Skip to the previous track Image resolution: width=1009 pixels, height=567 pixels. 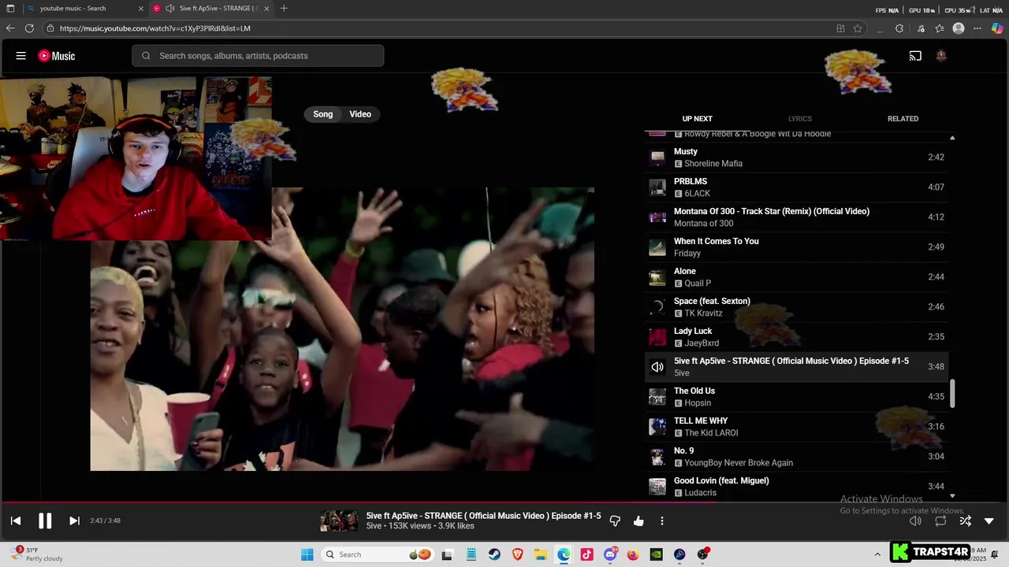(x=16, y=521)
